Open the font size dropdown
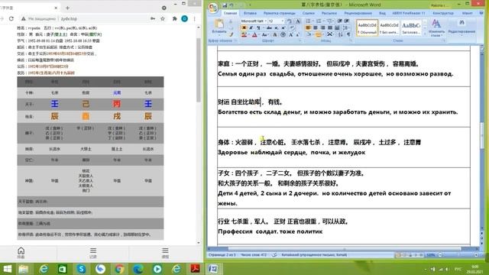The image size is (489, 275). coord(283,21)
